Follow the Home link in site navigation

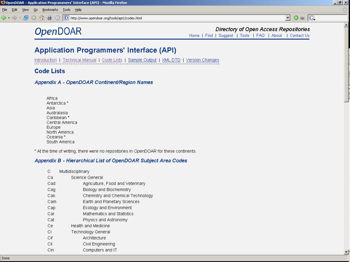click(194, 35)
